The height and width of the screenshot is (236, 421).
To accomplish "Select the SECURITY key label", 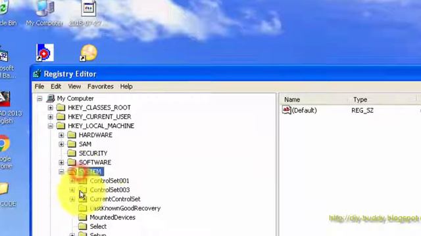I will 93,153.
